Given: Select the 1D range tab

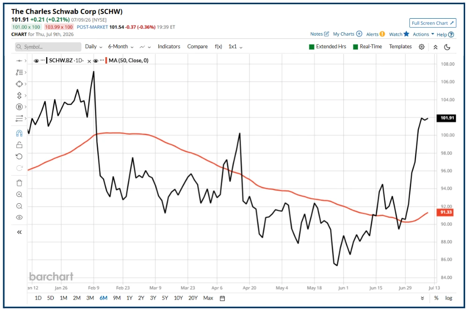Looking at the screenshot, I should coord(38,298).
